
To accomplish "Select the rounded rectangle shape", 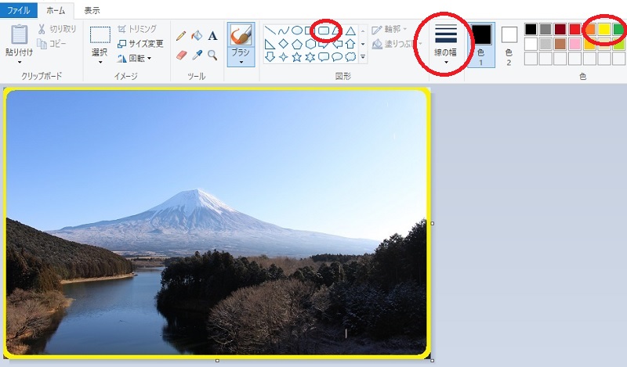I will point(323,31).
